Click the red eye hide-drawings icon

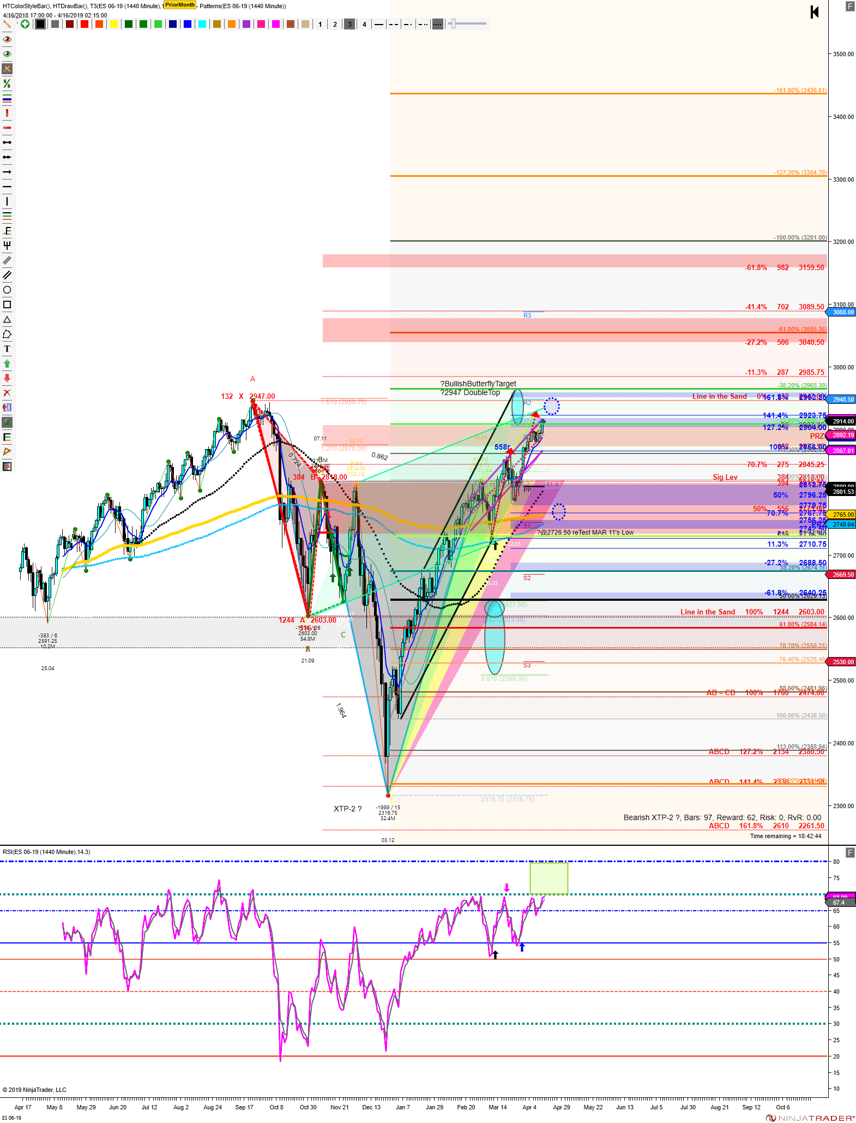click(x=7, y=39)
